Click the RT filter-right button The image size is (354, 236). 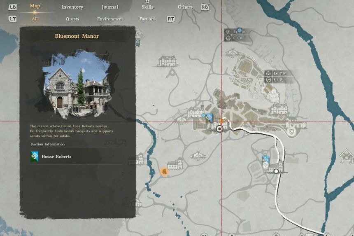click(171, 19)
